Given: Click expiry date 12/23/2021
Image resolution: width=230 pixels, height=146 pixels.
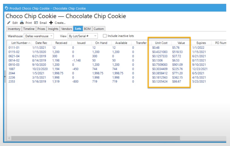Looking at the screenshot, I should click(200, 69).
